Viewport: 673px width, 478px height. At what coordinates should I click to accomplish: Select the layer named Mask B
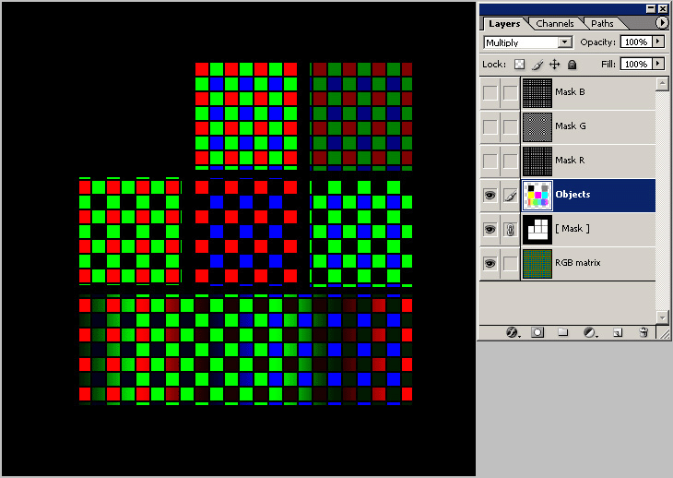tap(570, 92)
